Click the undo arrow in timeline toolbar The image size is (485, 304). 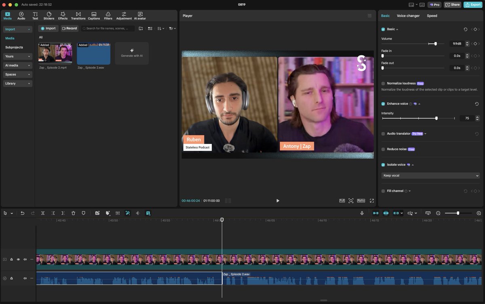coord(23,213)
